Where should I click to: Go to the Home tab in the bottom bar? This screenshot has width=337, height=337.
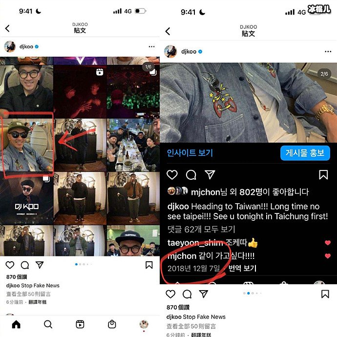tap(16, 324)
